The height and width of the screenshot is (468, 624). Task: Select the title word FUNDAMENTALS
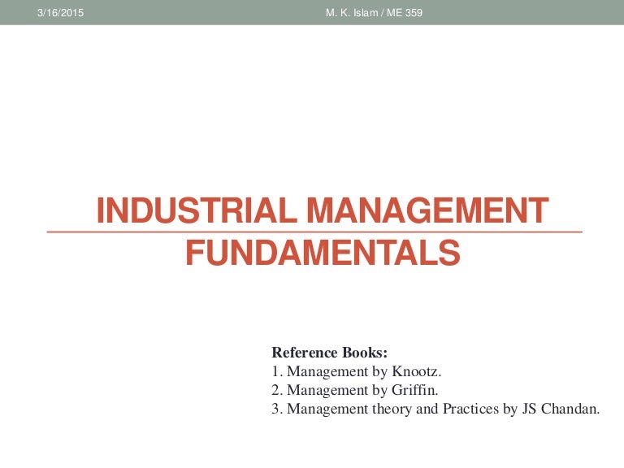tap(323, 253)
